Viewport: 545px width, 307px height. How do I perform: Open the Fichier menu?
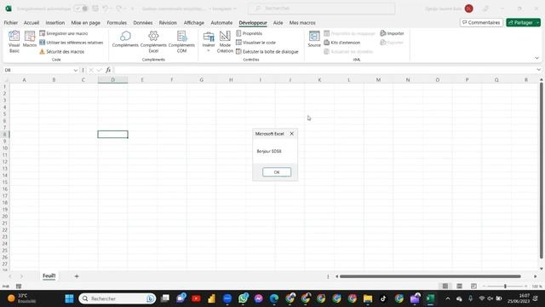coord(11,23)
